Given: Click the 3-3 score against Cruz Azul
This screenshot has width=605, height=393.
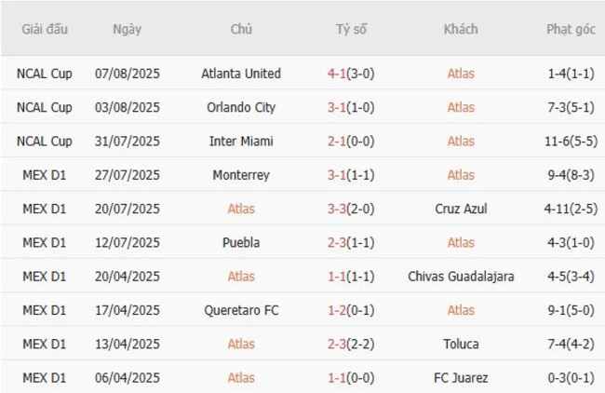Looking at the screenshot, I should 334,209.
